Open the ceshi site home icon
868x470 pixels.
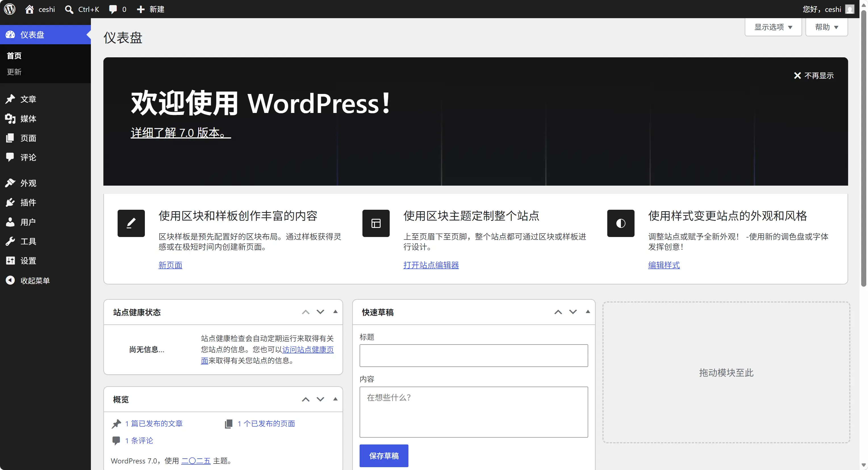(x=30, y=9)
